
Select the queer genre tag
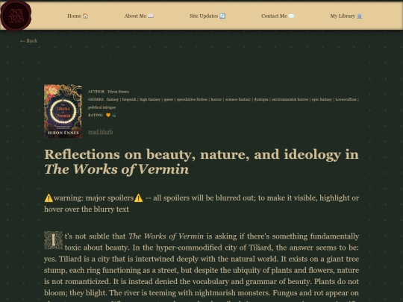(x=169, y=99)
